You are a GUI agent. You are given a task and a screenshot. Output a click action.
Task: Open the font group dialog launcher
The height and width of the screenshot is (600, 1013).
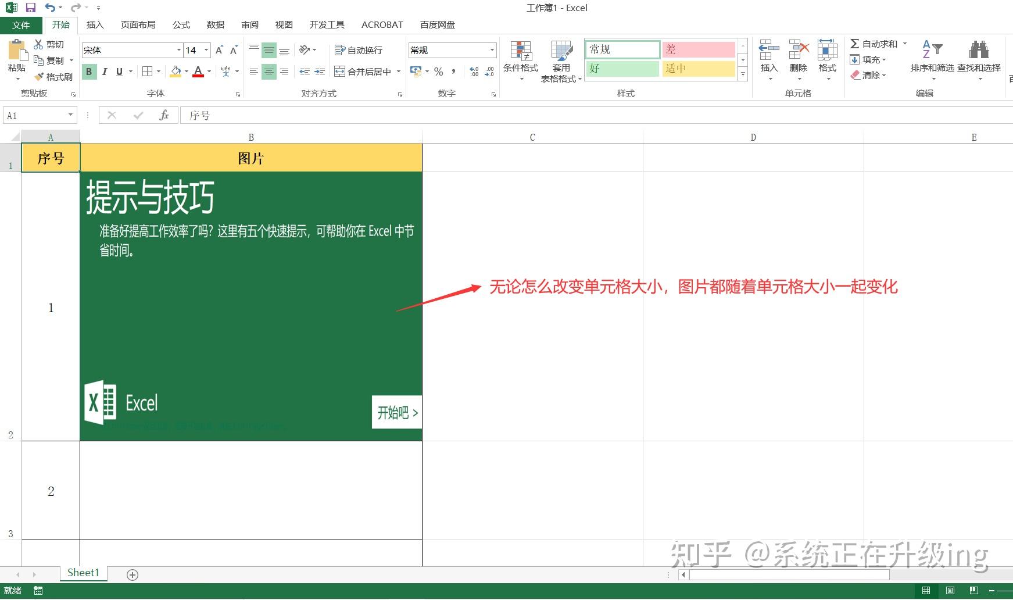click(238, 94)
